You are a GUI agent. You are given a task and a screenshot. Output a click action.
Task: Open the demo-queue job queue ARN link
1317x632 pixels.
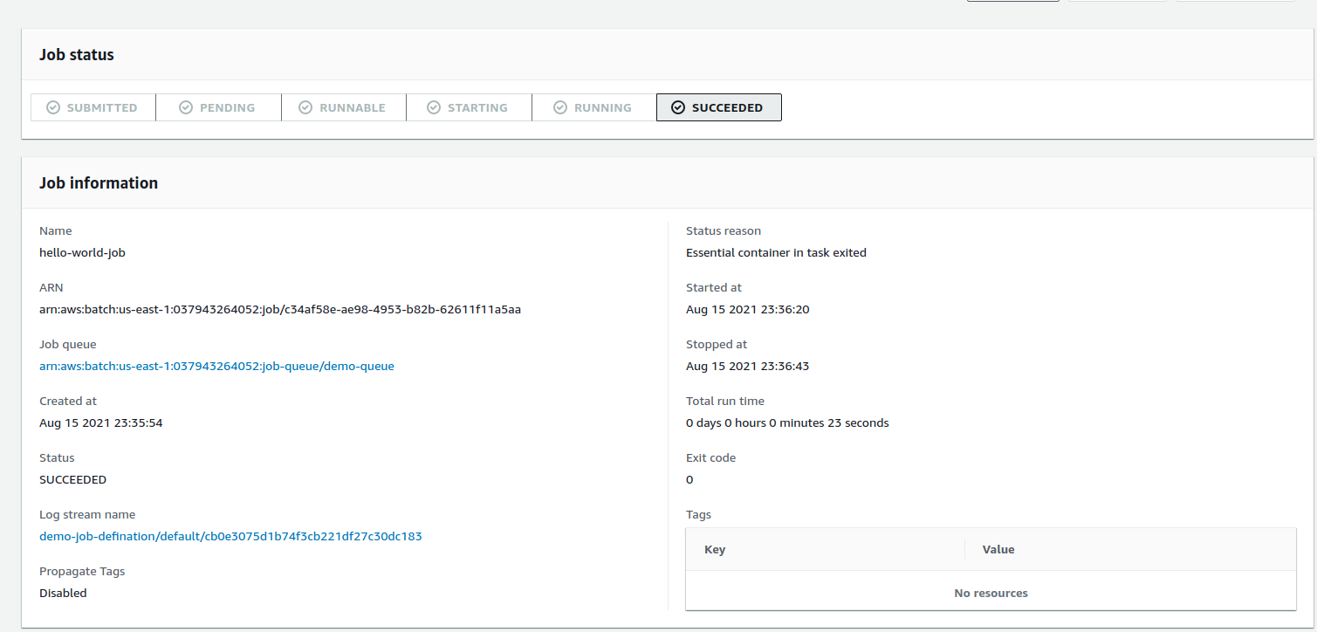[x=216, y=367]
